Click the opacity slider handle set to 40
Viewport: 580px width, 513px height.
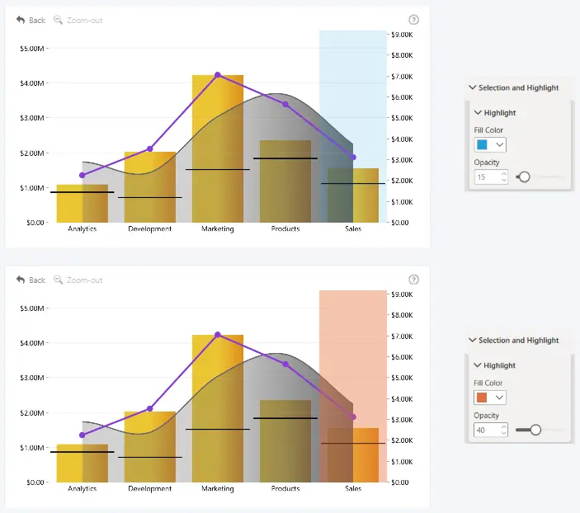click(x=535, y=430)
